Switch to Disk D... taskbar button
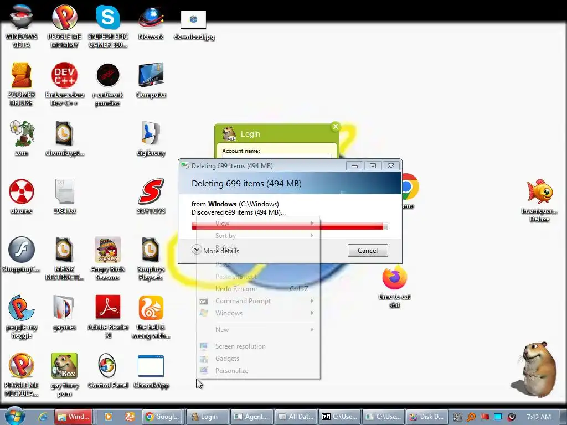 (x=428, y=417)
